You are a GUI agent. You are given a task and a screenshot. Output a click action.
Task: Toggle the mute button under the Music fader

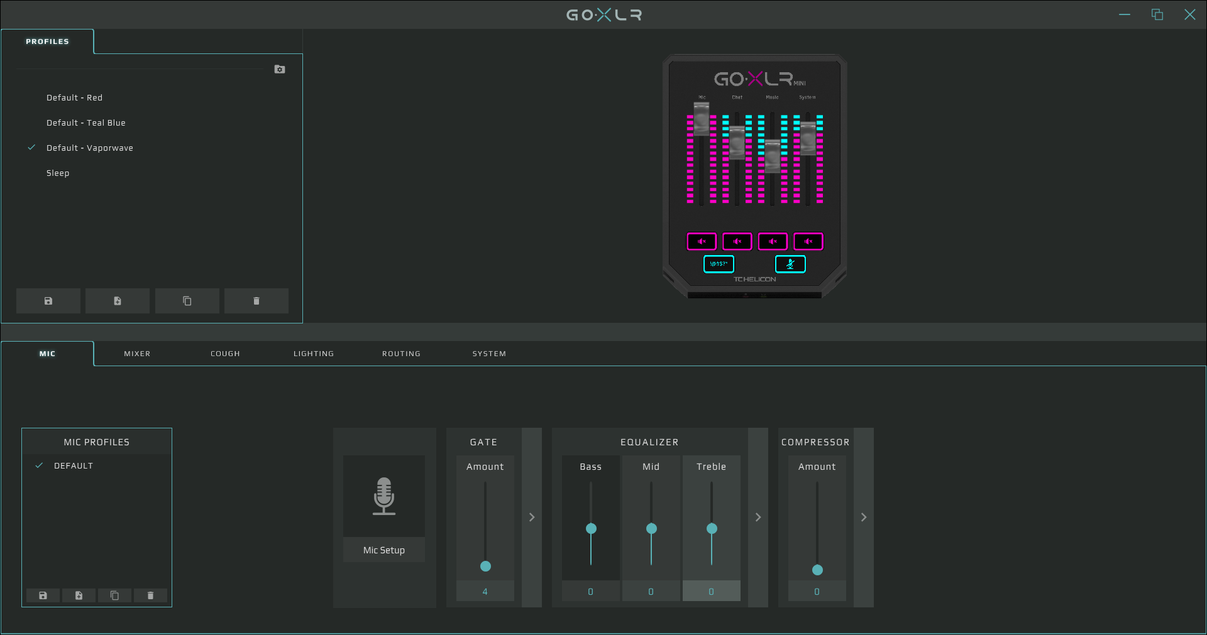pyautogui.click(x=773, y=241)
